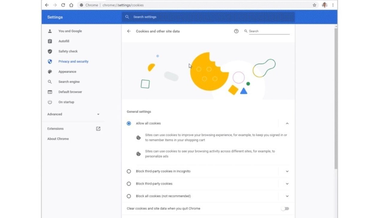Open the Extensions page link
The image size is (389, 218).
[x=98, y=129]
